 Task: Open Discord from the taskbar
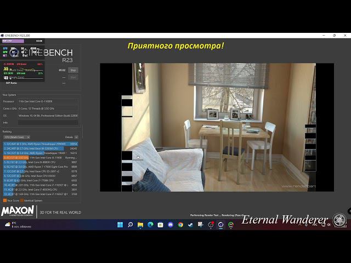pyautogui.click(x=171, y=225)
